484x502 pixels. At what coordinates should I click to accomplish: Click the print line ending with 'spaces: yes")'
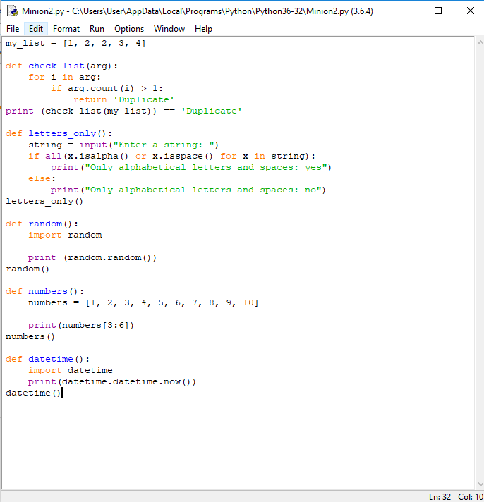click(191, 167)
